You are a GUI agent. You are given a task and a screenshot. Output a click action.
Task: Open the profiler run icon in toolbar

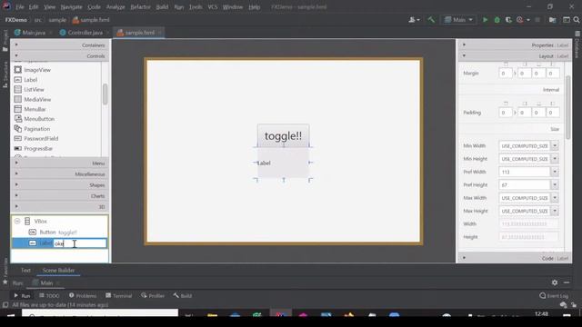[520, 20]
